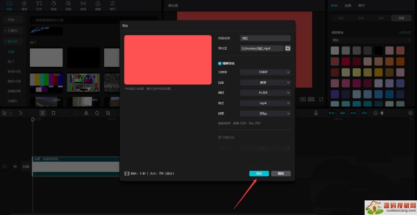Screen dimensions: 417x215
Task: Open the 文本 tab in top toolbar
Action: [x=39, y=5]
